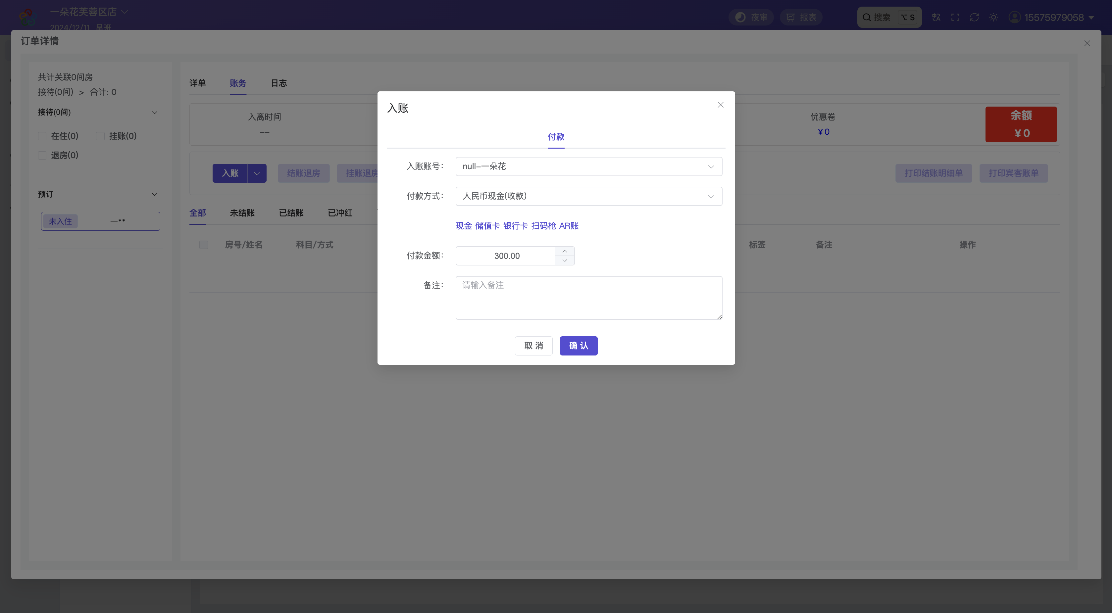Image resolution: width=1112 pixels, height=613 pixels.
Task: Click the 优惠卷 ¥0 value
Action: pos(823,132)
